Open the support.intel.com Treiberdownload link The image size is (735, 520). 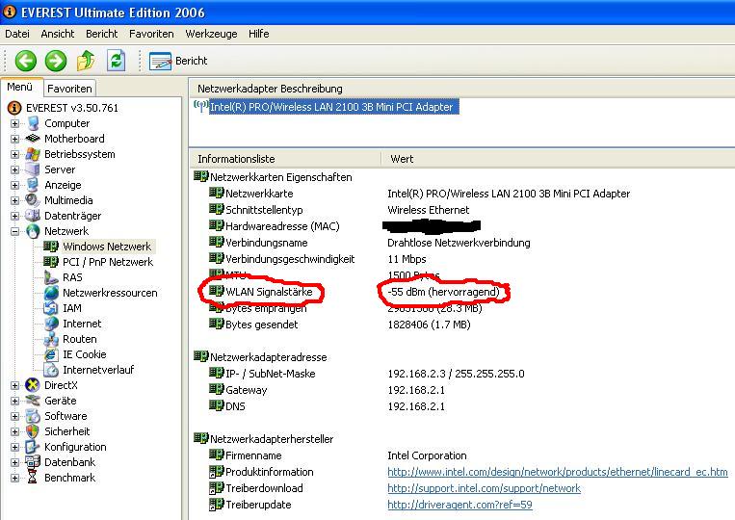[x=484, y=488]
